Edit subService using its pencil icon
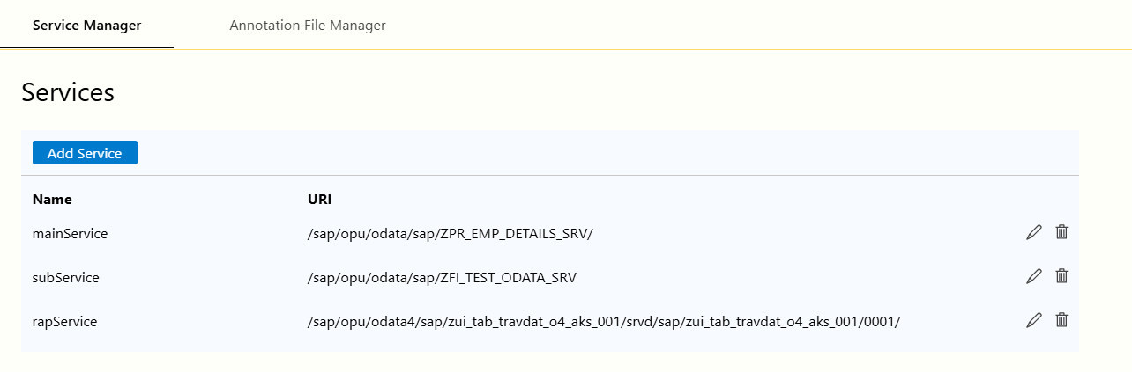1132x372 pixels. [1034, 276]
